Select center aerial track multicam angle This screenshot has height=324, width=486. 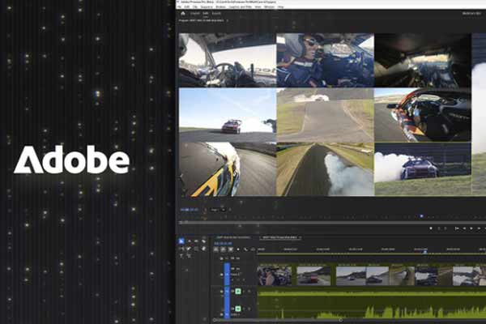[325, 115]
